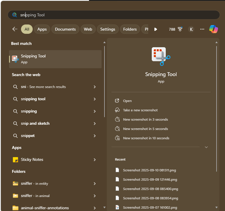Viewport: 225px width, 211px height.
Task: Click the Open action icon
Action: (117, 101)
